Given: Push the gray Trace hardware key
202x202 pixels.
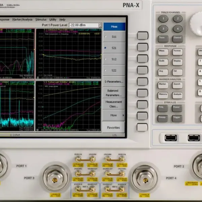Looking at the screenshot, I should click(163, 39).
